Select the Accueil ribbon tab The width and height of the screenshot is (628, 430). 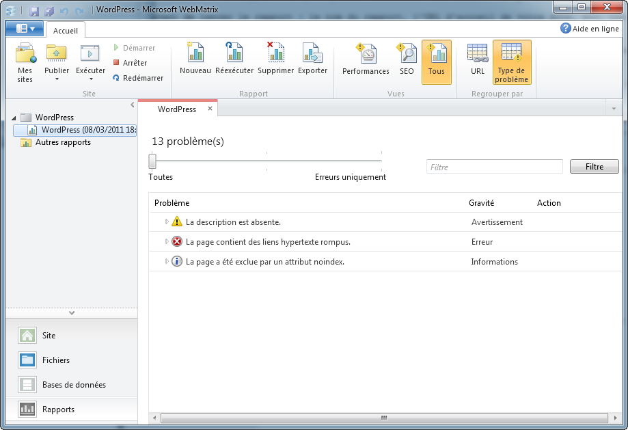(66, 31)
